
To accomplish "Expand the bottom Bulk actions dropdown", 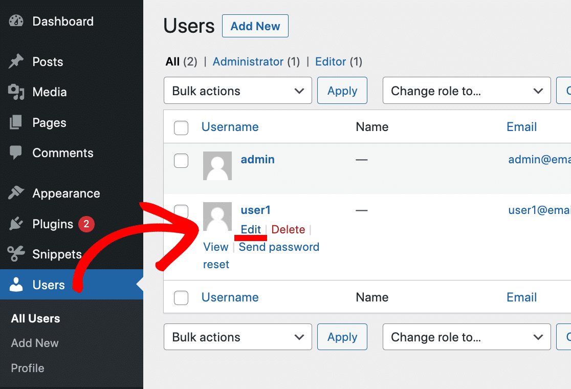I will (237, 337).
